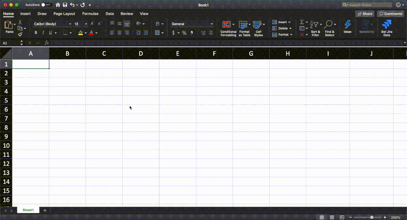The image size is (407, 220).
Task: Click the AutoSum sigma icon
Action: pos(302,22)
